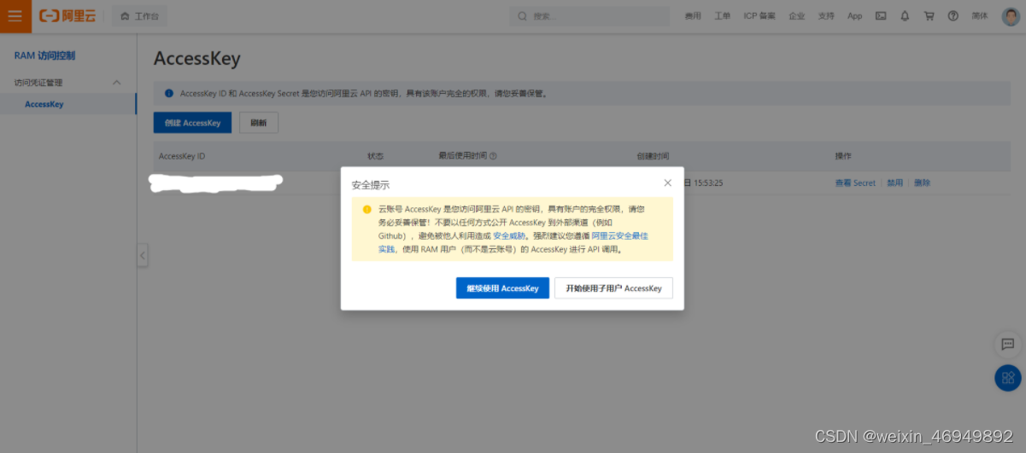Click the 操作 column header
The width and height of the screenshot is (1026, 453).
coord(843,156)
